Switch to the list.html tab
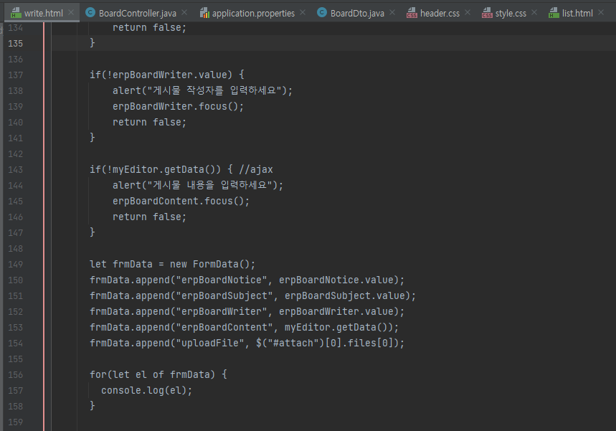Image resolution: width=616 pixels, height=431 pixels. tap(577, 13)
